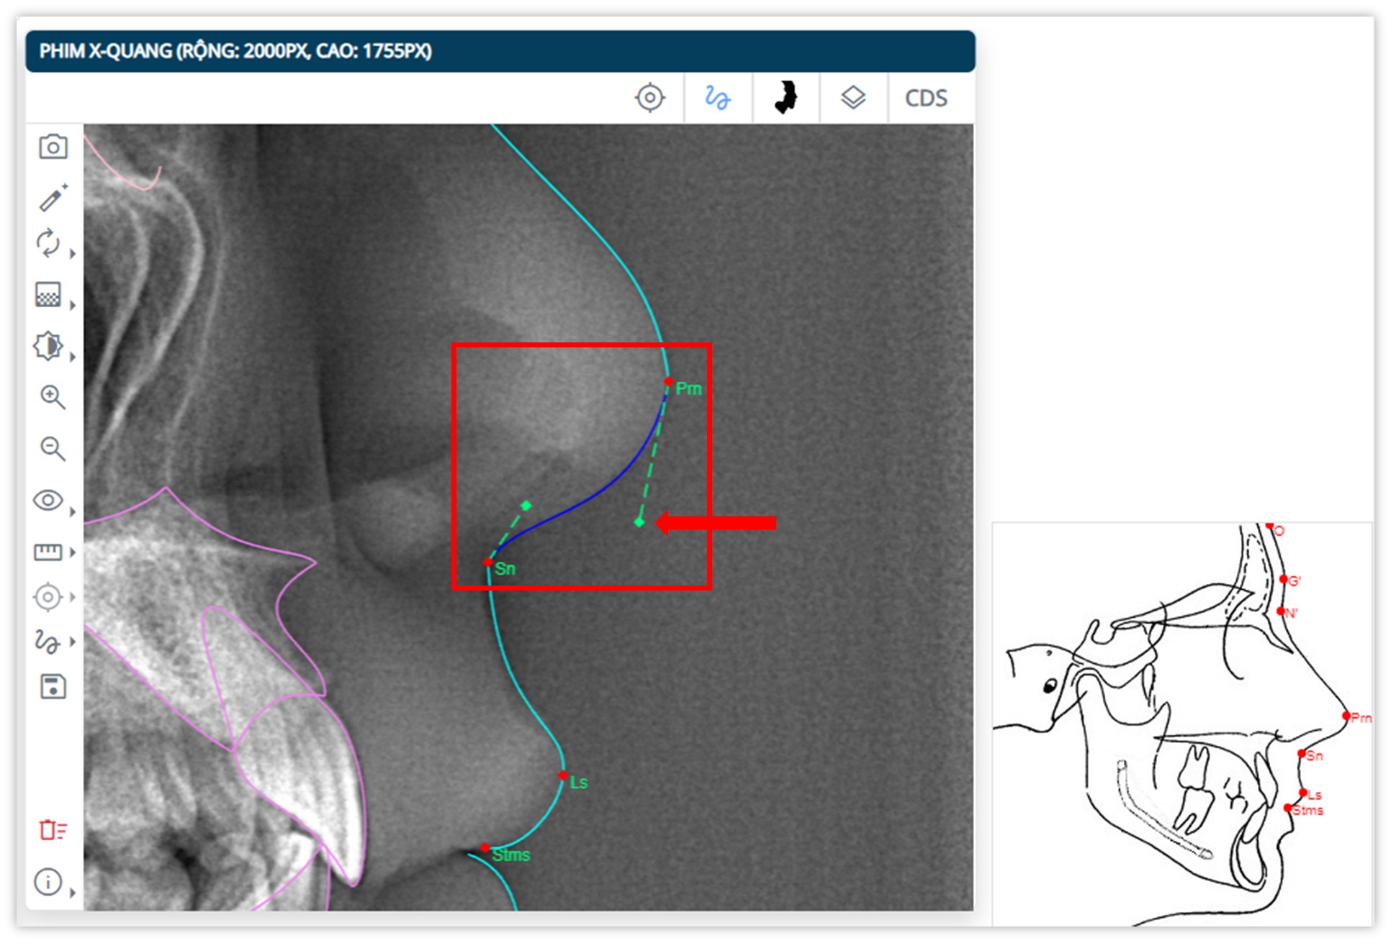The image size is (1391, 943).
Task: Select the sidebar curve tracing tool
Action: (x=48, y=641)
